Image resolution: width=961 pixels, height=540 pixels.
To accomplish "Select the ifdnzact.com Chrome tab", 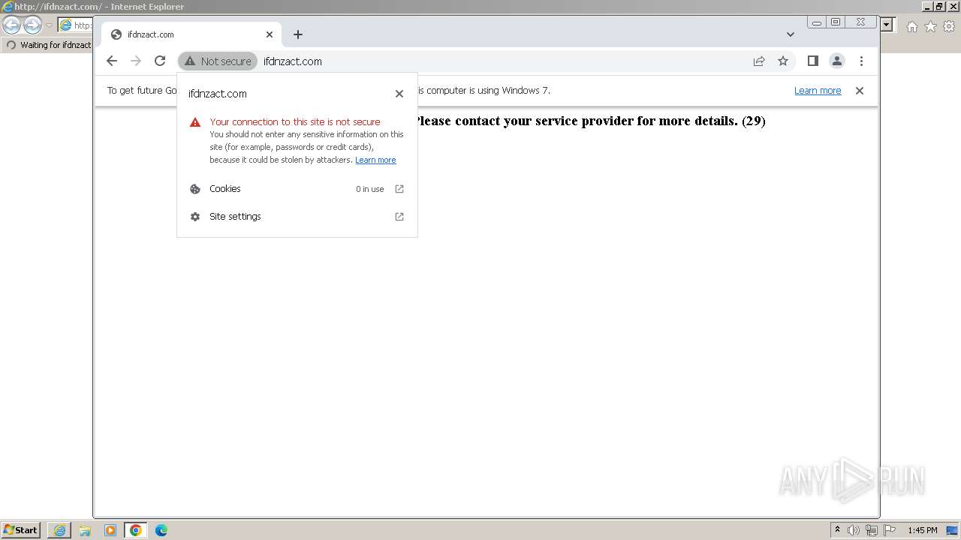I will point(191,34).
